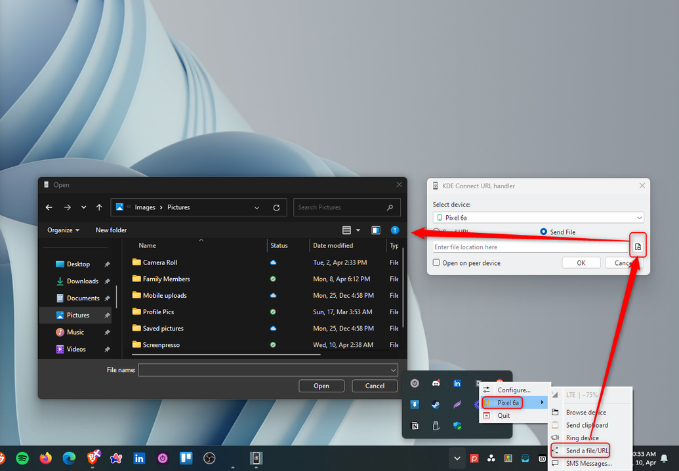Click the LinkedIn icon in tray overflow
Screen dimensions: 679x471
(x=457, y=383)
